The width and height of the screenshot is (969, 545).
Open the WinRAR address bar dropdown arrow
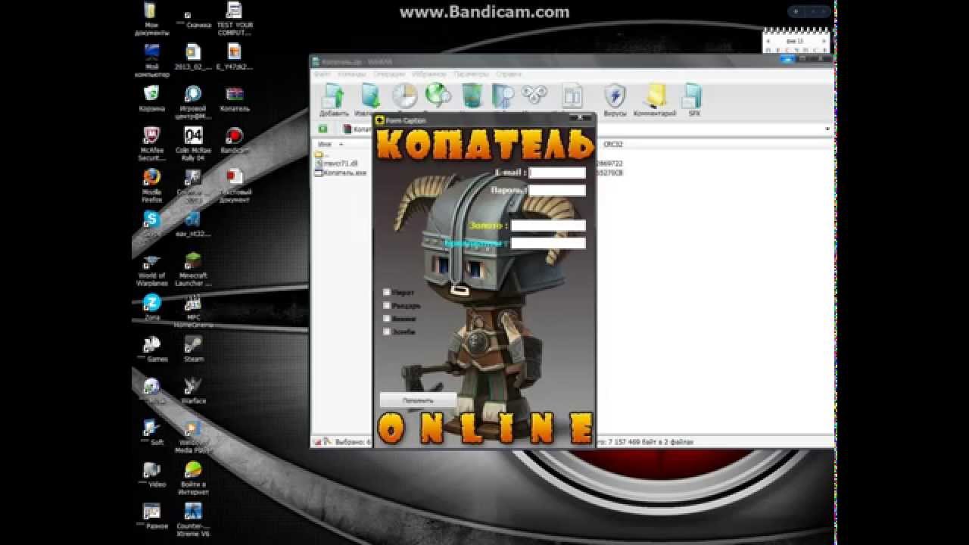coord(827,129)
